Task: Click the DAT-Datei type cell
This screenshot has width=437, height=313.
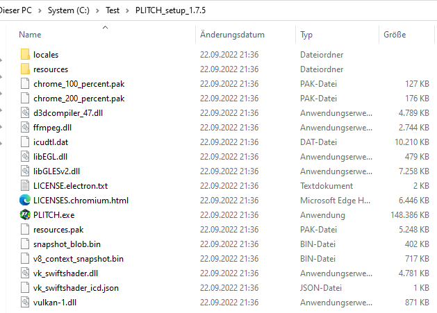Action: point(318,142)
